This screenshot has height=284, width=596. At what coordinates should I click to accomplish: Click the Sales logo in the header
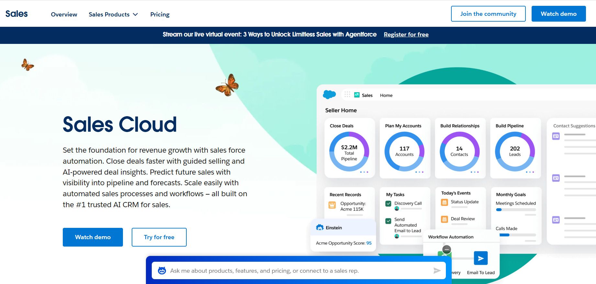click(17, 14)
